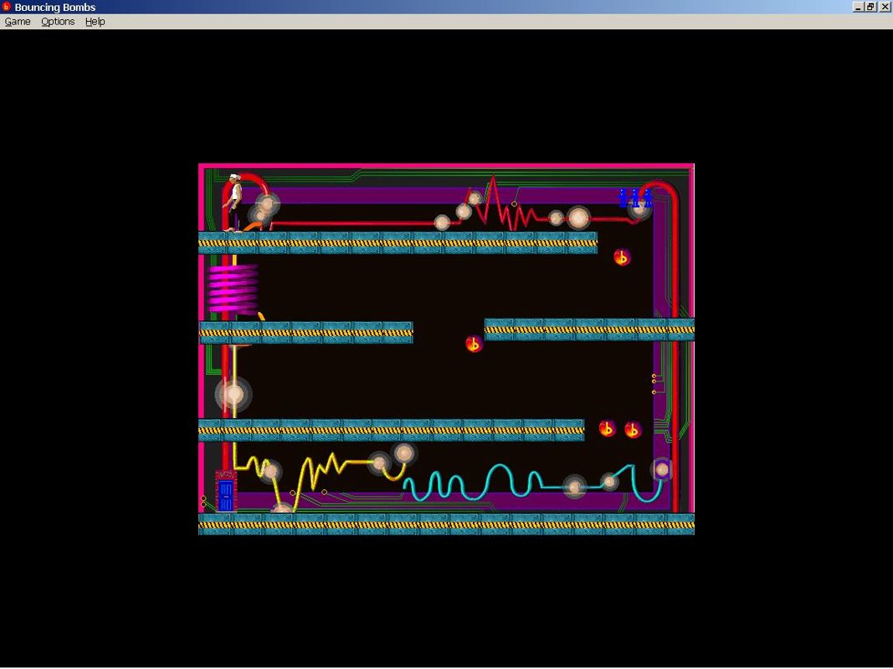The image size is (893, 669).
Task: Click the red bomb below the dynamite bundle
Action: click(622, 257)
